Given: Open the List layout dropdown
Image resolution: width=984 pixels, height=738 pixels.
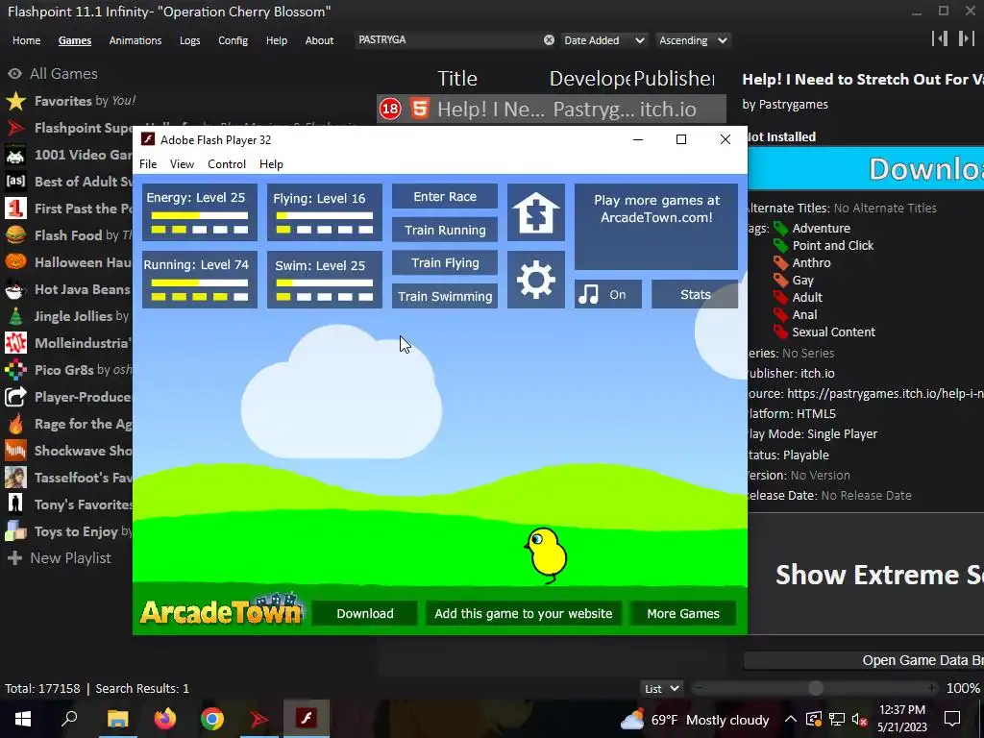Looking at the screenshot, I should (x=661, y=688).
